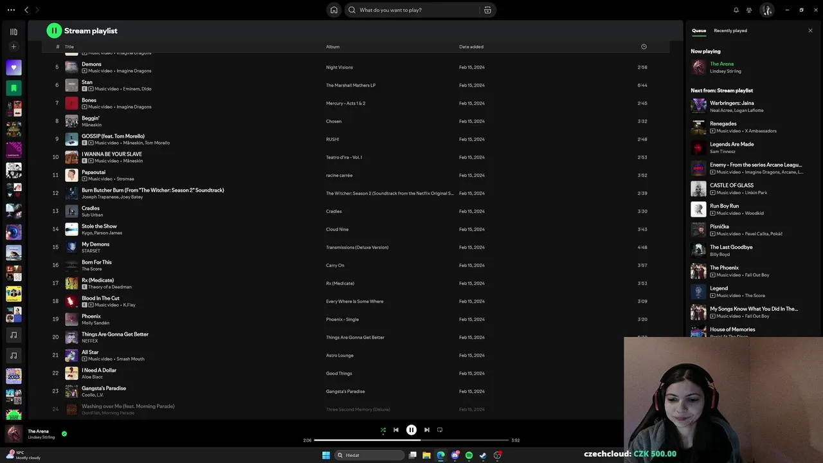Open File Explorer from taskbar
Screen dimensions: 823x463
426,455
